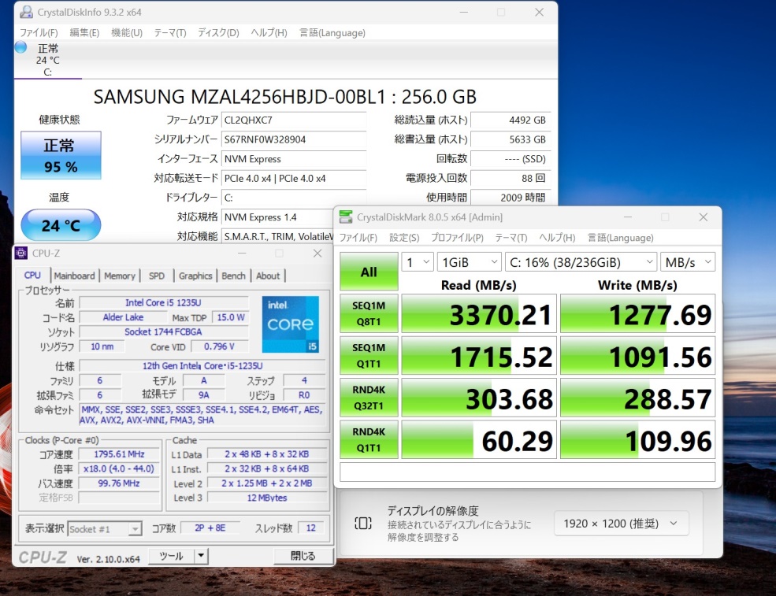Click the Level 3 cache value 12 MBytes
This screenshot has width=776, height=596.
[x=267, y=498]
